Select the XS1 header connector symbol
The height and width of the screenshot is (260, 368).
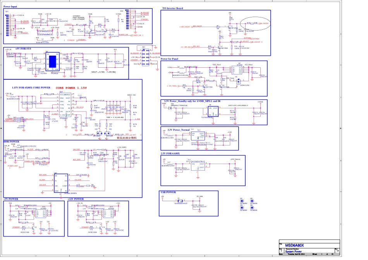tap(144, 56)
